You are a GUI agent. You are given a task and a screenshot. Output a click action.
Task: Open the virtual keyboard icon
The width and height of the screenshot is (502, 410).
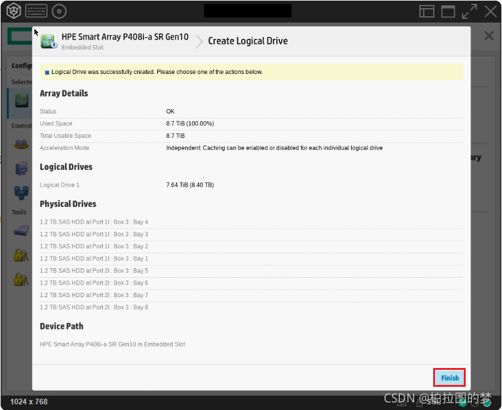click(x=36, y=11)
